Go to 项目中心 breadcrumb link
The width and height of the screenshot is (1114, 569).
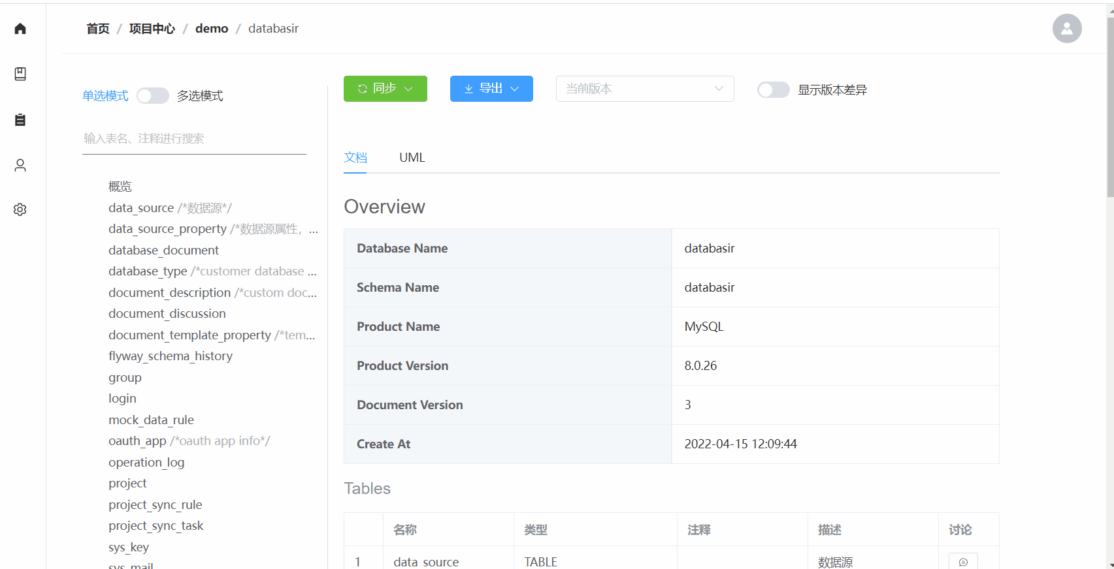coord(152,29)
